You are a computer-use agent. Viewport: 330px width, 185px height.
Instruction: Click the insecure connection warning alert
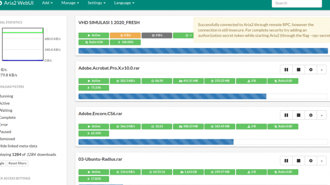262,30
